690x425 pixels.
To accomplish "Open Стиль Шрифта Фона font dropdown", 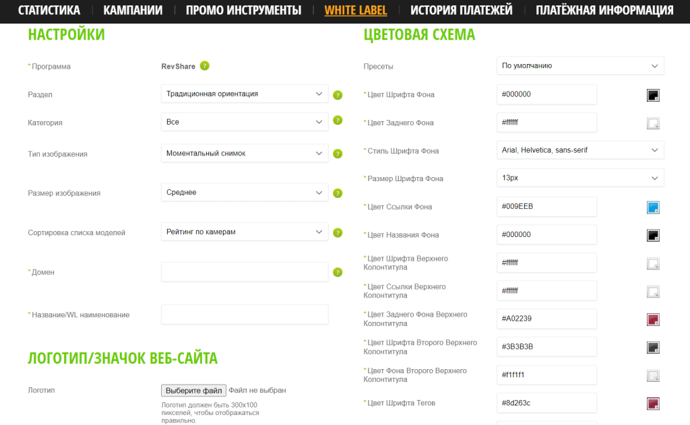I will [580, 150].
